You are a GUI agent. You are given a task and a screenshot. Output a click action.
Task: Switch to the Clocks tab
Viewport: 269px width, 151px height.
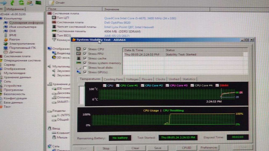point(160,79)
